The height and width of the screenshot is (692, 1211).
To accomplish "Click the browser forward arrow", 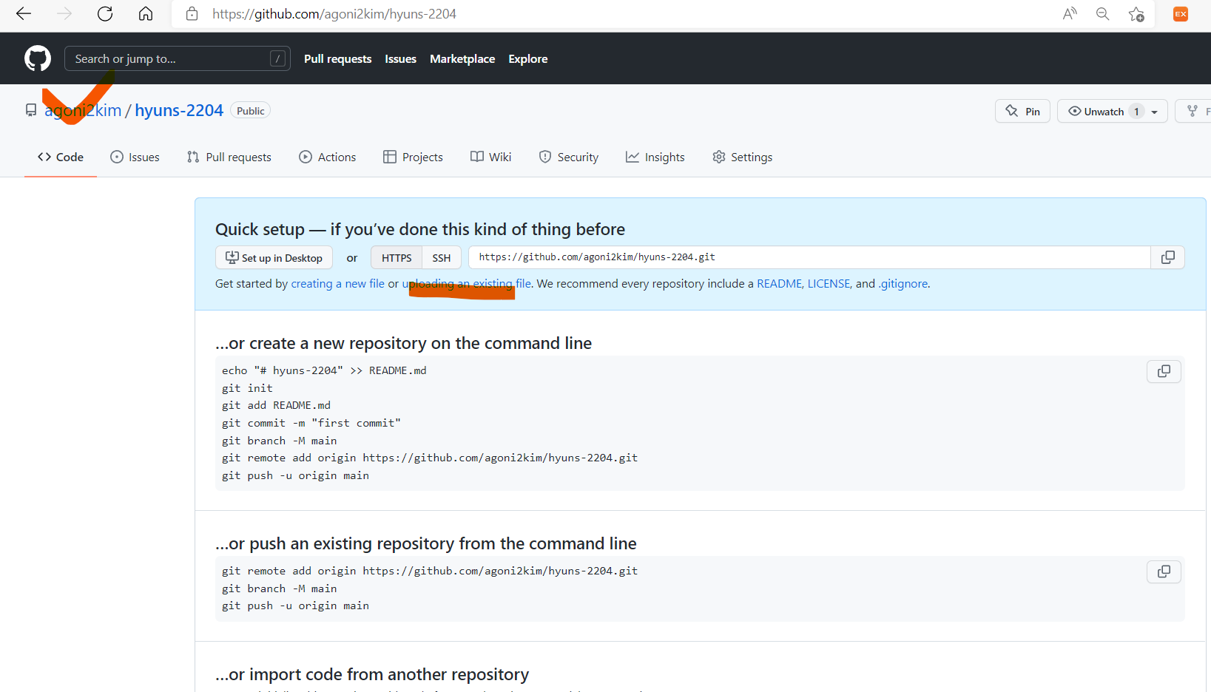I will coord(64,13).
